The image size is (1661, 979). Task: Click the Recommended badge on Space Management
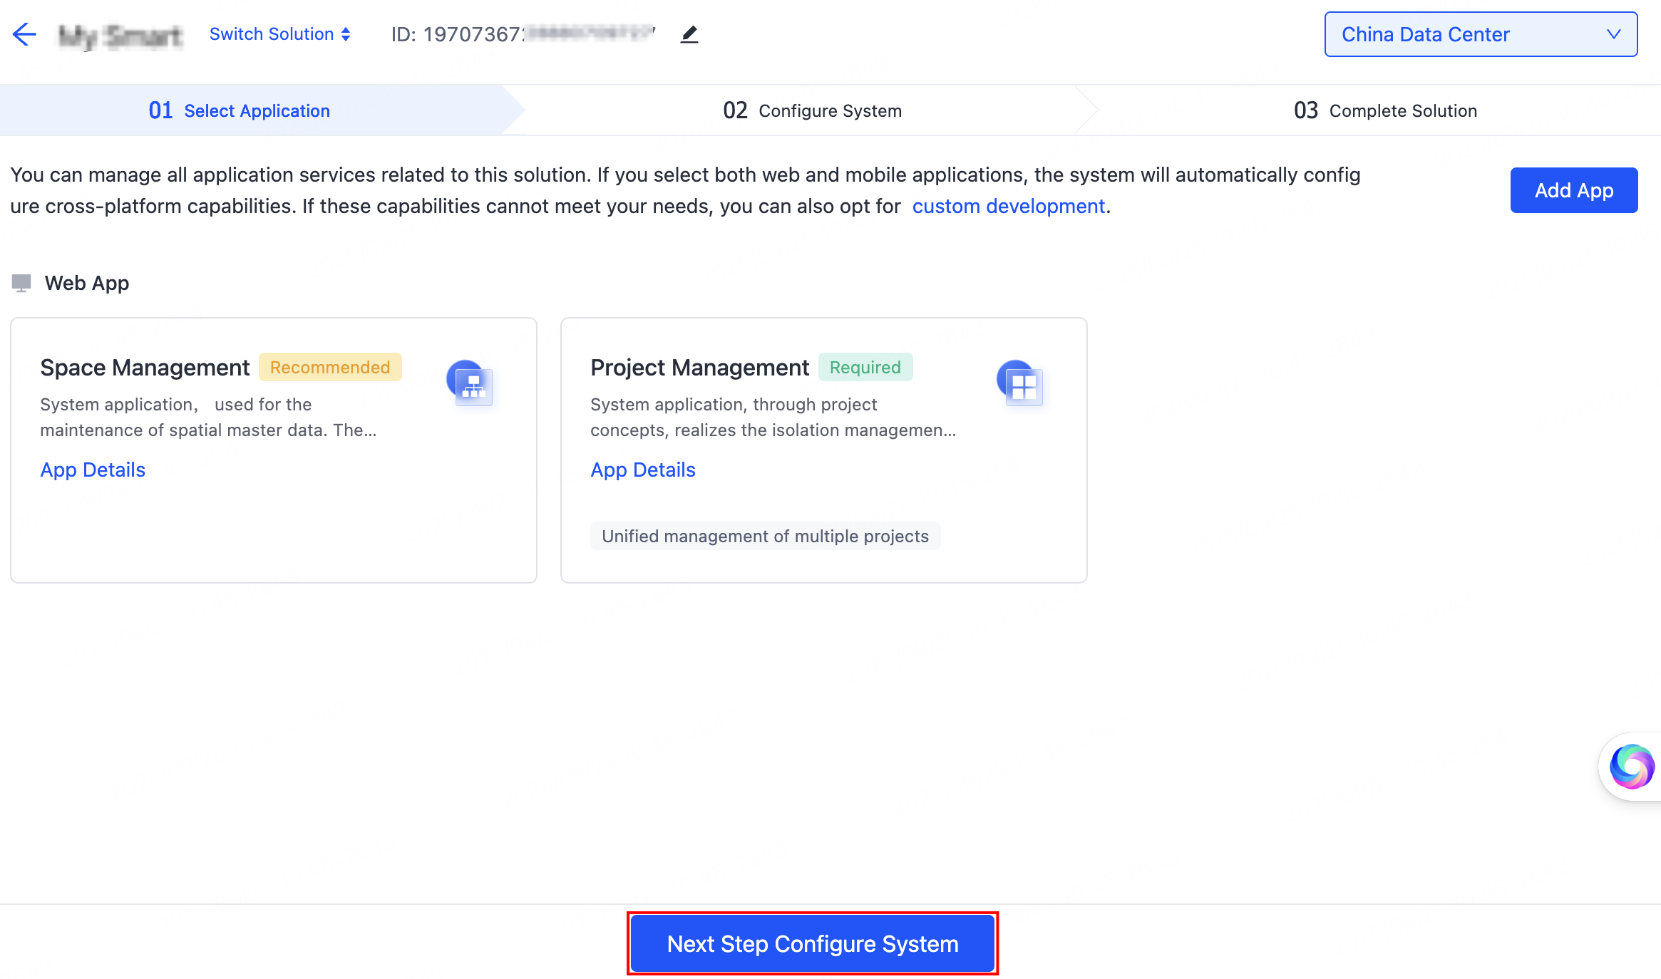(330, 367)
